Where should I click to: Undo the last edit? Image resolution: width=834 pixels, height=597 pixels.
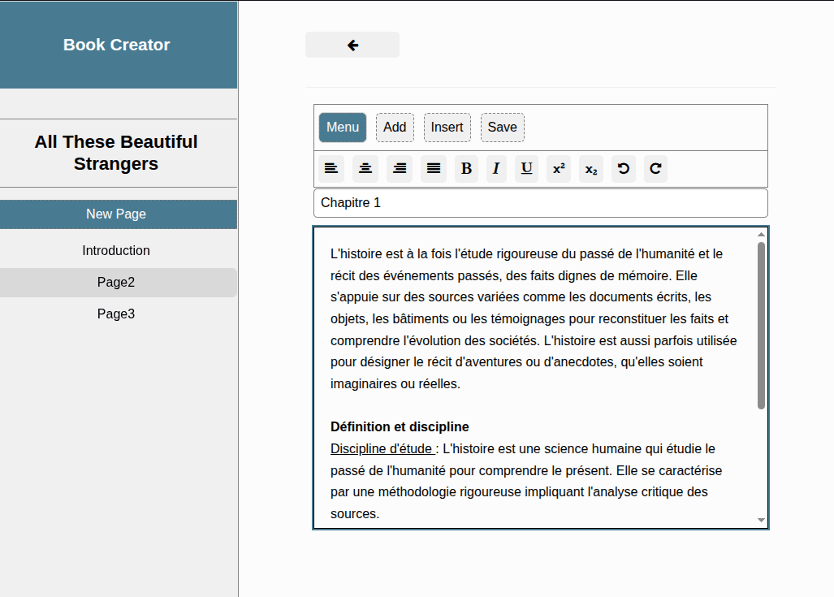pyautogui.click(x=624, y=169)
